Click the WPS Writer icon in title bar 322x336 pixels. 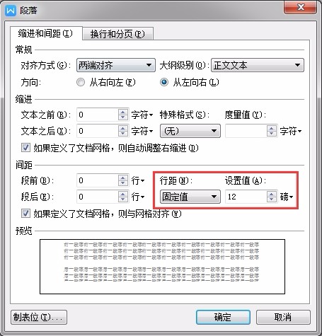click(x=11, y=11)
